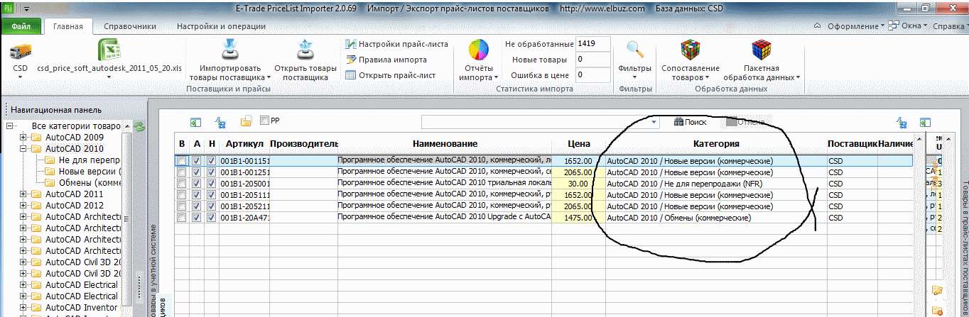The width and height of the screenshot is (969, 317).
Task: Collapse the Все категории товаров root node
Action: tap(11, 126)
